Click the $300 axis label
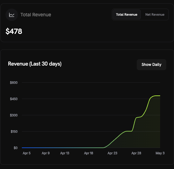This screenshot has width=174, height=169. (x=14, y=115)
